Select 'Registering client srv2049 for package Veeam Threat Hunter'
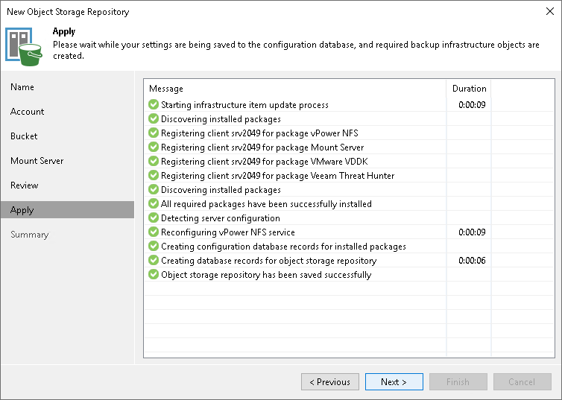The image size is (562, 400). click(278, 176)
